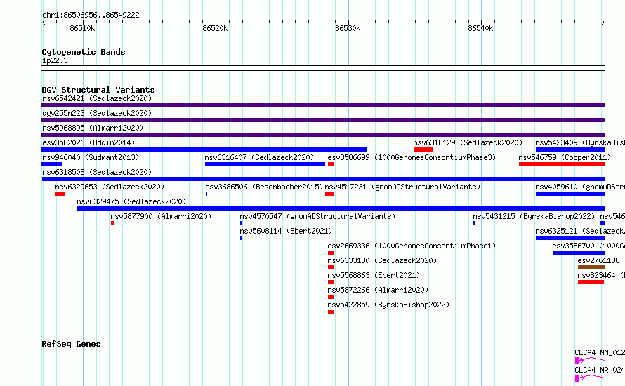Click red bar under nsv6318129

(423, 149)
